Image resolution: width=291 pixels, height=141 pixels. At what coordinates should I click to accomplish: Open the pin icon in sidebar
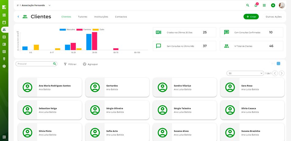click(4, 59)
